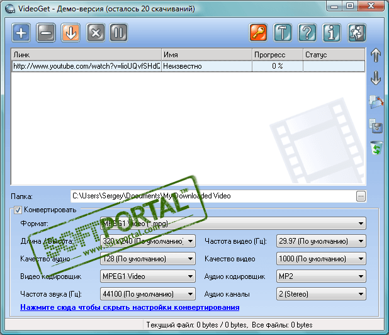This screenshot has width=389, height=335.
Task: Open the Аудио кодировщик dropdown
Action: (x=321, y=276)
